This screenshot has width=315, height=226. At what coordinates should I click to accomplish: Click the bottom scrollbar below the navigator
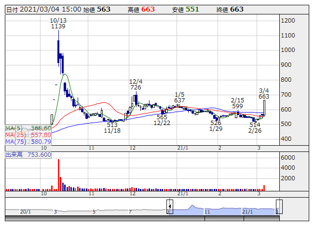pos(145,218)
